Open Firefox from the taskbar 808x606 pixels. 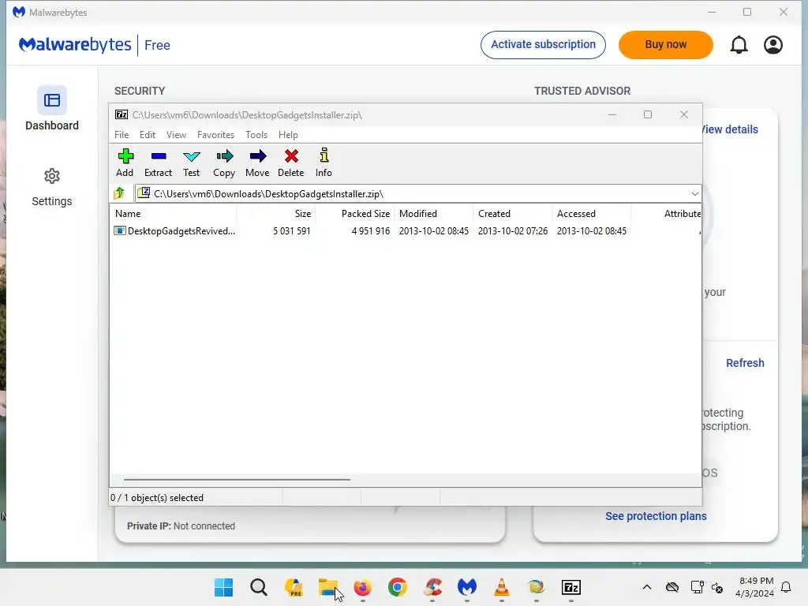click(x=363, y=587)
